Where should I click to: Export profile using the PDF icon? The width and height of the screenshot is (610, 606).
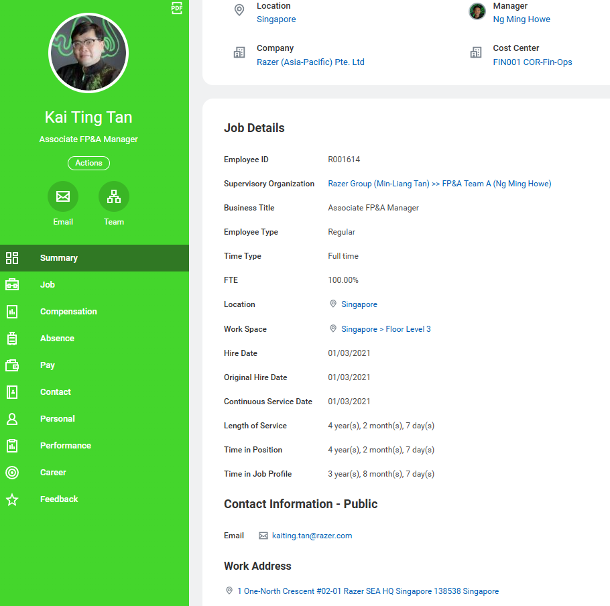[x=176, y=8]
